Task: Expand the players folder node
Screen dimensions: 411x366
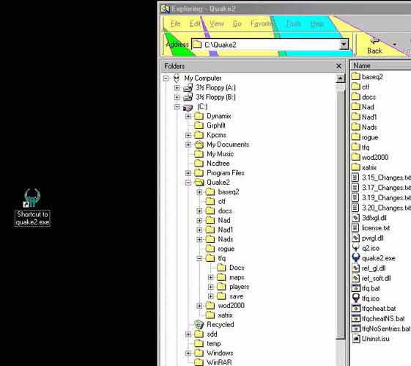Action: pyautogui.click(x=211, y=287)
